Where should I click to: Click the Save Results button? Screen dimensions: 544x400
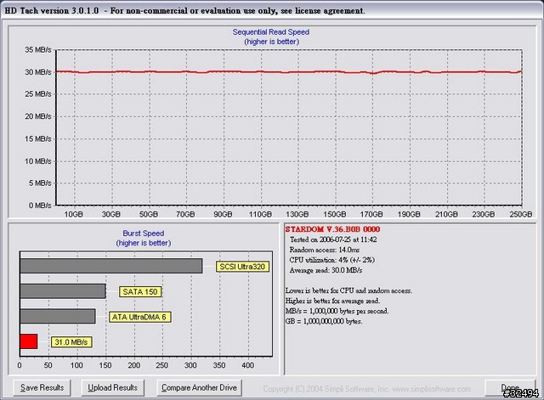pos(42,387)
